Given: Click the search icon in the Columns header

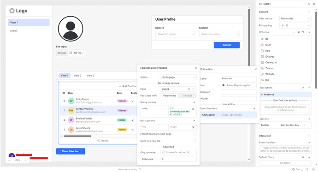Looking at the screenshot, I should pyautogui.click(x=299, y=32).
